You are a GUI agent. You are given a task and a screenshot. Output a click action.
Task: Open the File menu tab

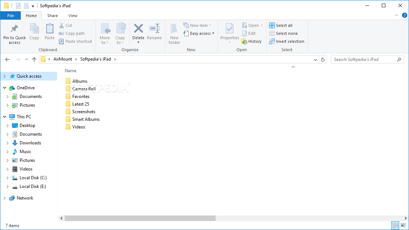[x=11, y=16]
